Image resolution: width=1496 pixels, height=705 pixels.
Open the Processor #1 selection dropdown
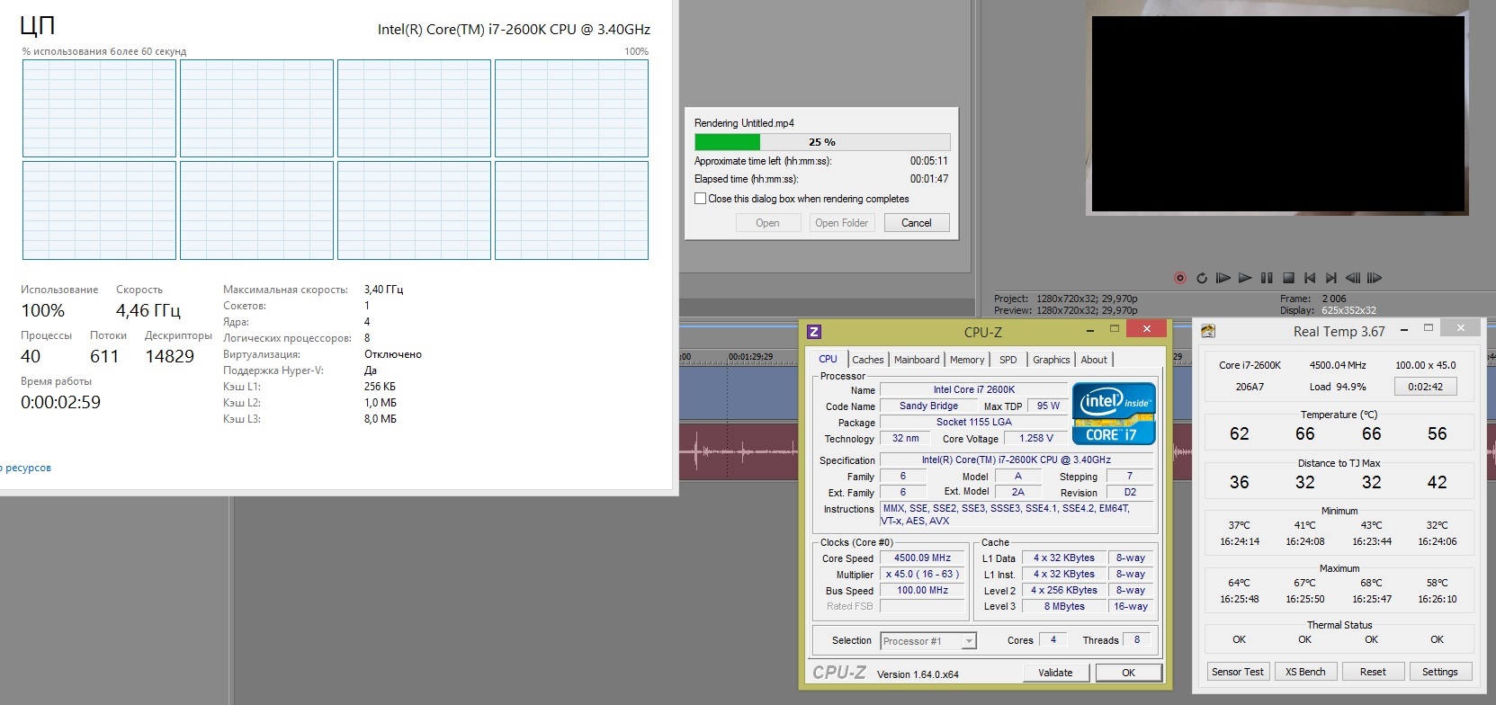tap(969, 641)
